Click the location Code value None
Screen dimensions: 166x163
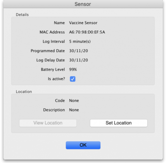(74, 101)
